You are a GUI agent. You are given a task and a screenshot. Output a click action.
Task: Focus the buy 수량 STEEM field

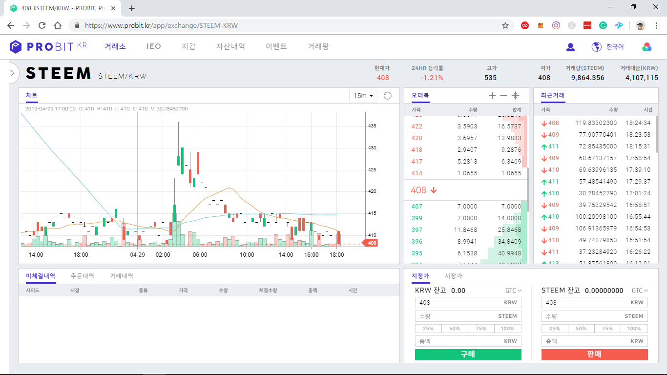tap(468, 316)
